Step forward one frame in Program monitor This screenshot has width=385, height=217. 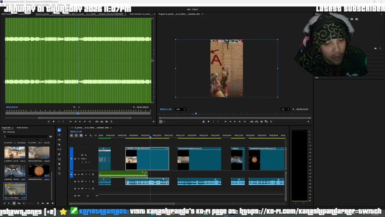tap(240, 121)
